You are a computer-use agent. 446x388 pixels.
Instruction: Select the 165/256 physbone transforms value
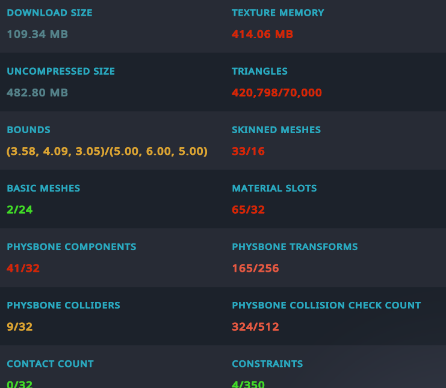pyautogui.click(x=255, y=268)
